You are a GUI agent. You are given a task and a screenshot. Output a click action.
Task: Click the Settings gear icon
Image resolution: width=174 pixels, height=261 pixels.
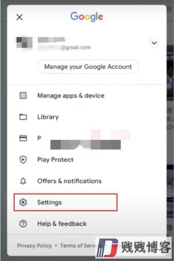[23, 202]
